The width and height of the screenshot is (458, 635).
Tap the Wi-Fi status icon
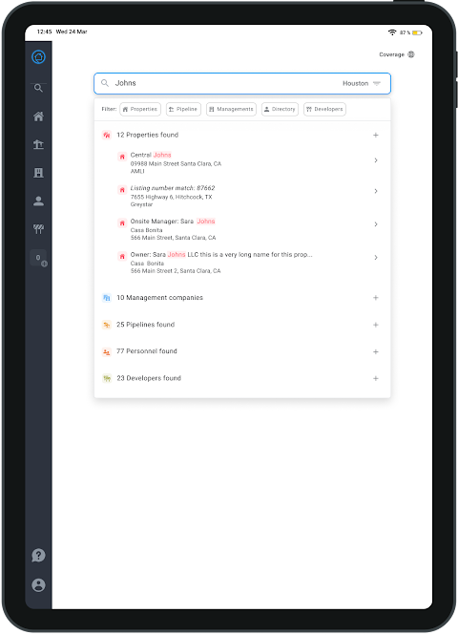coord(392,32)
